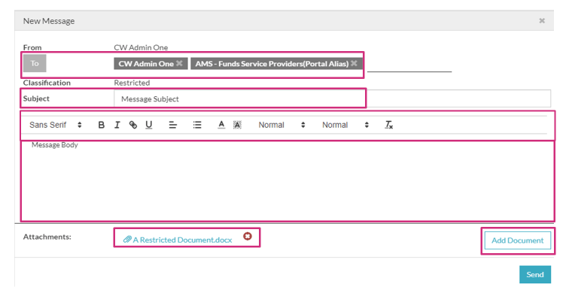Click the Message Subject field
This screenshot has width=569, height=299.
point(332,98)
